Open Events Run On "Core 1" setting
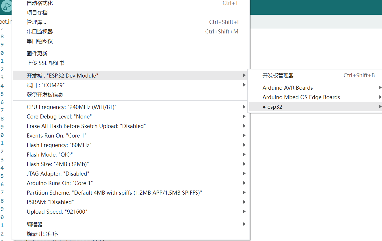Screen dimensions: 382x241 131,135
